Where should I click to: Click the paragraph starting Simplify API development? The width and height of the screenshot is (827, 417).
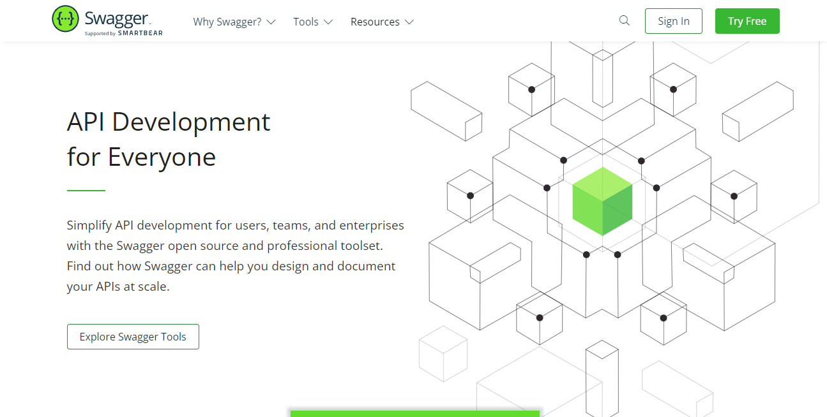[x=235, y=256]
